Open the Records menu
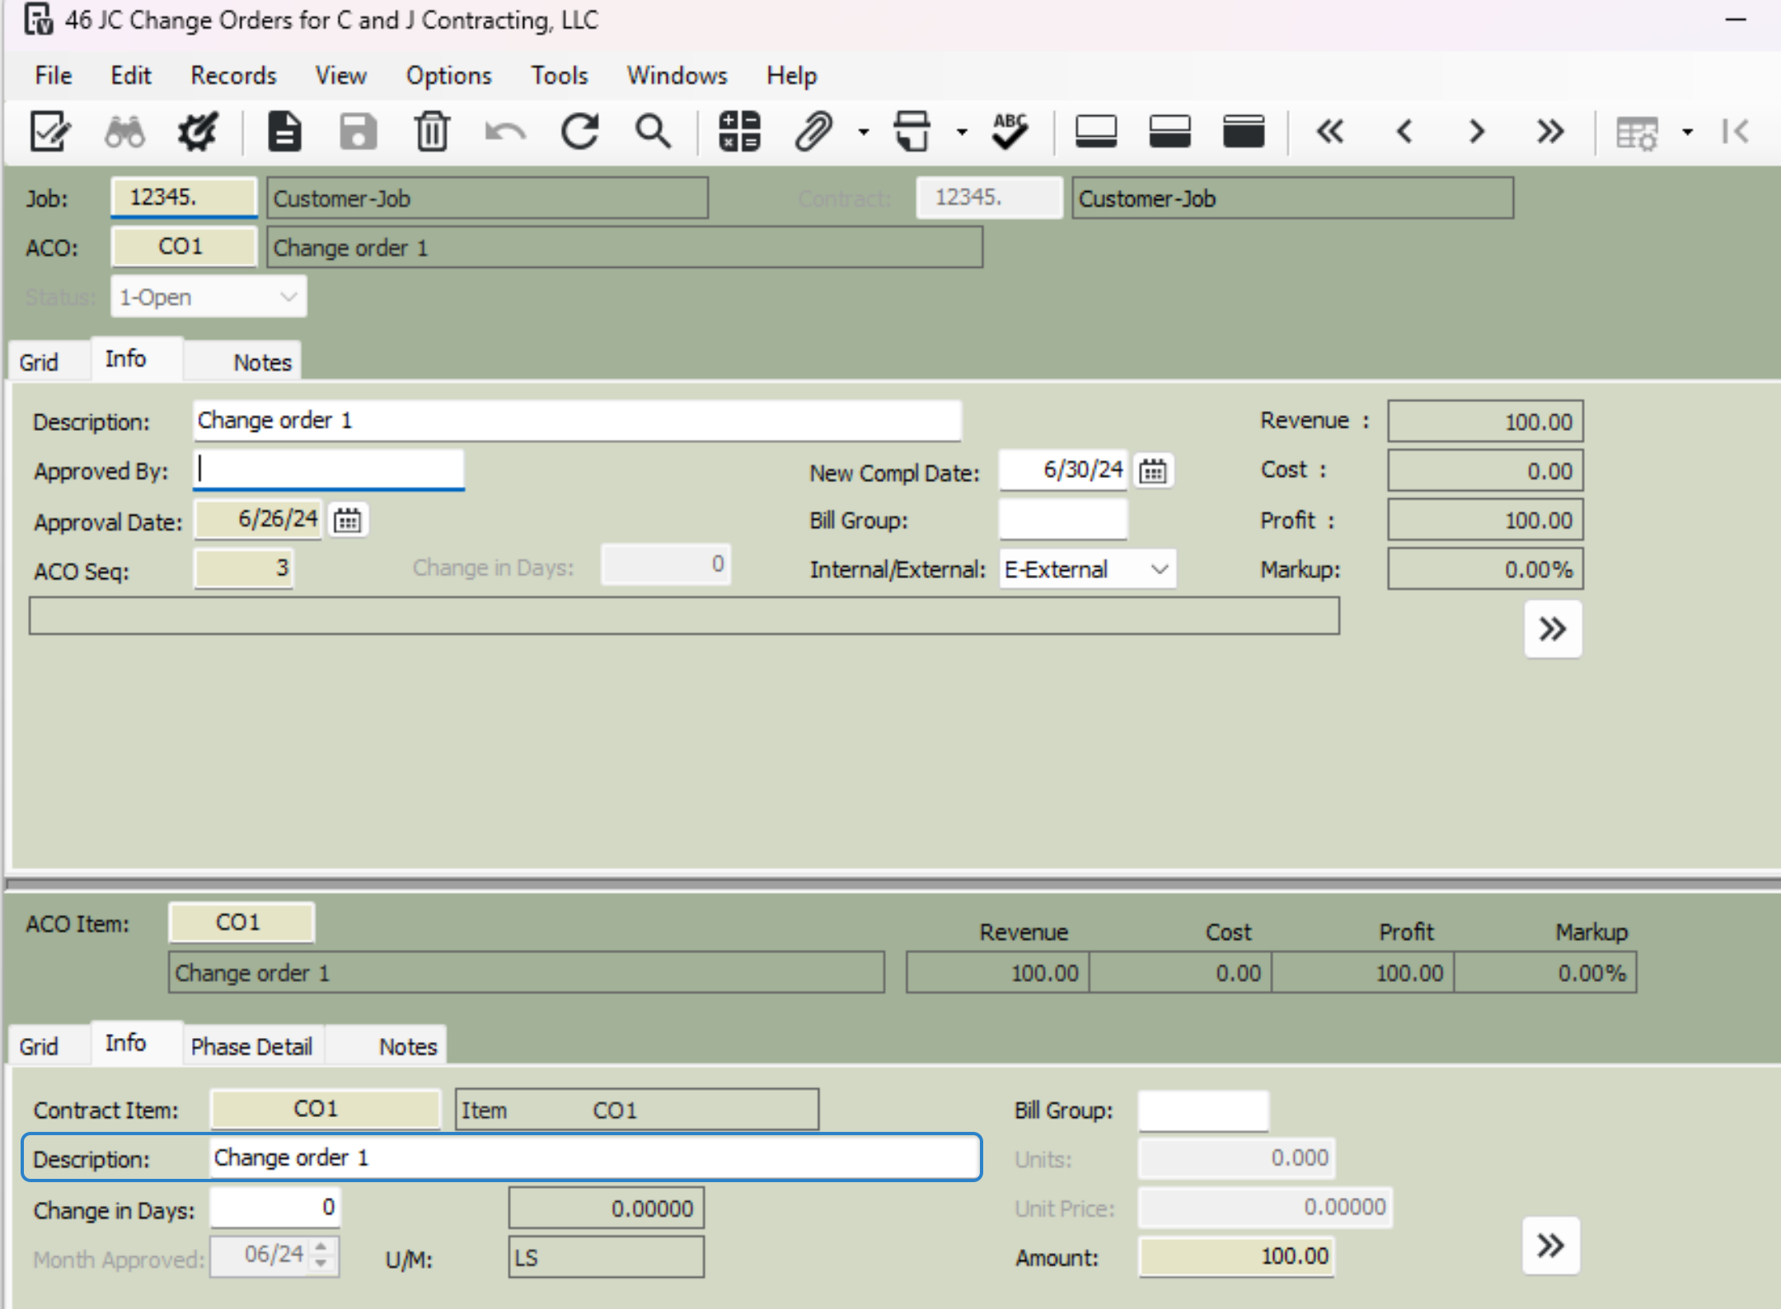Viewport: 1781px width, 1309px height. point(233,76)
